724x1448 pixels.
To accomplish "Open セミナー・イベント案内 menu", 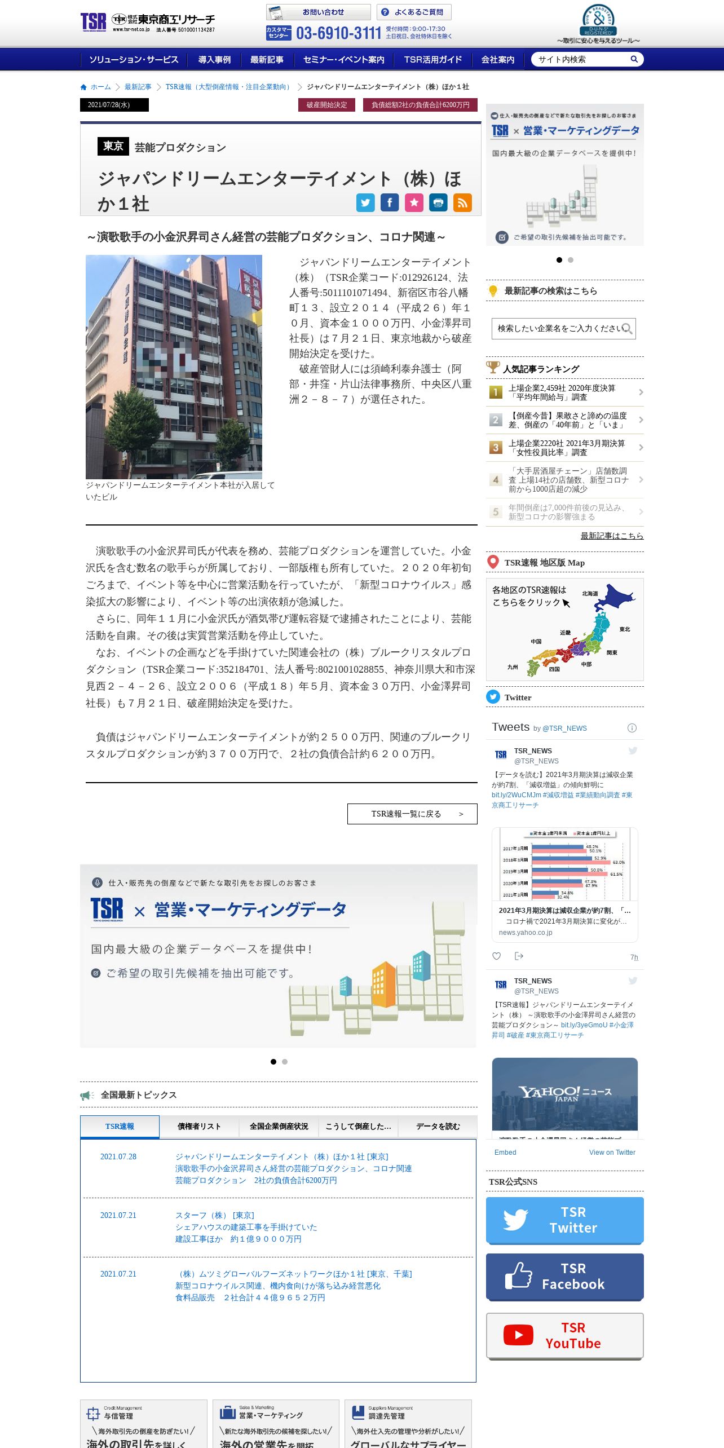I will [x=344, y=59].
